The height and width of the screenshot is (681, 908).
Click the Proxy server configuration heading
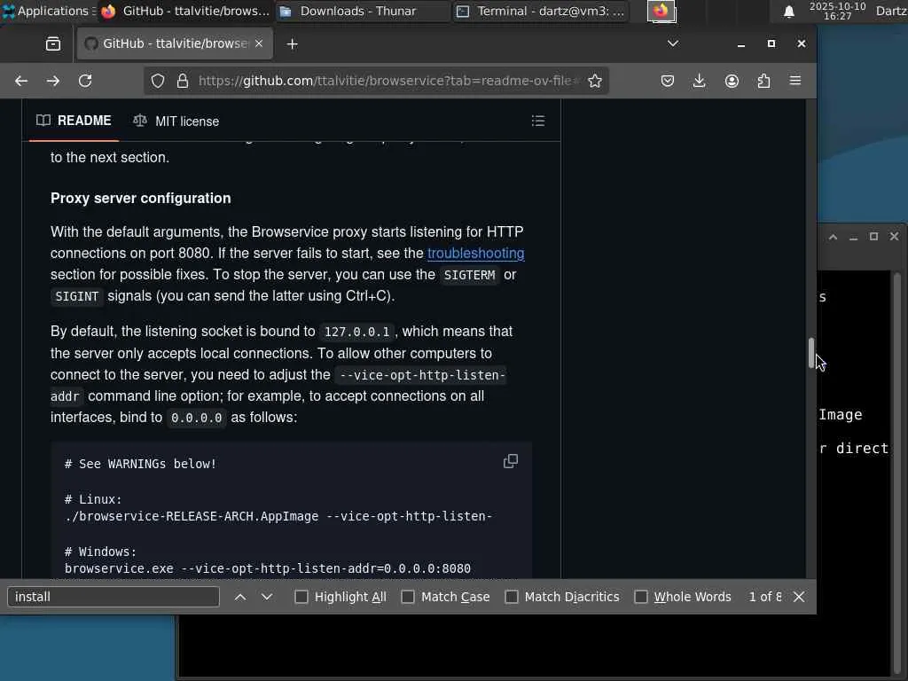[x=141, y=198]
